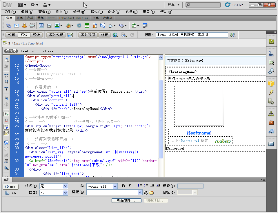Switch to the Spry insert tab
278x213 pixels.
pyautogui.click(x=51, y=18)
